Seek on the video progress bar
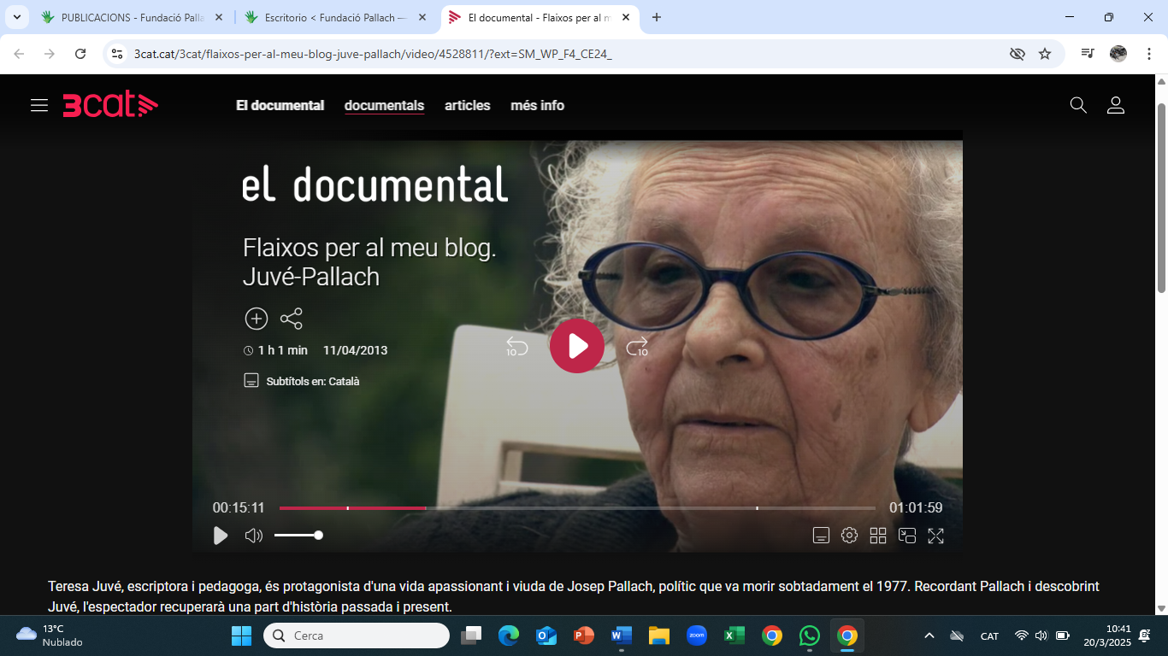Image resolution: width=1168 pixels, height=656 pixels. [x=577, y=508]
